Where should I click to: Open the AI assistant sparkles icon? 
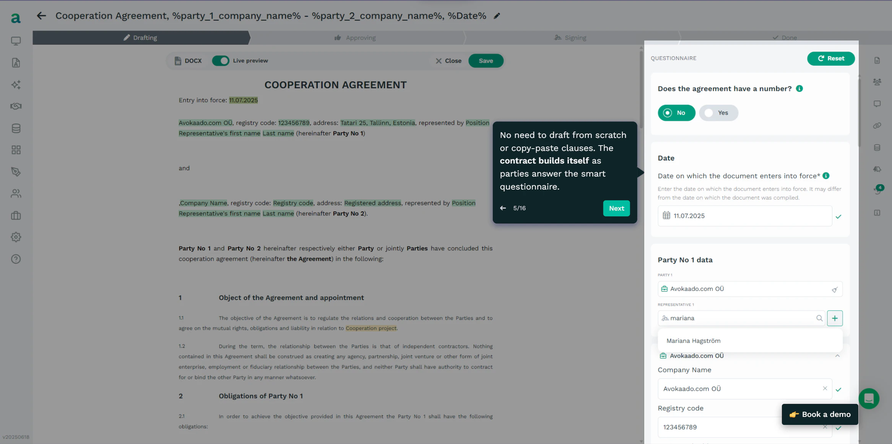(x=16, y=84)
